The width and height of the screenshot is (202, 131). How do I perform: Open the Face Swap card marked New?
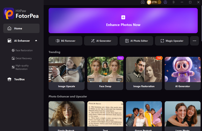pyautogui.click(x=105, y=73)
